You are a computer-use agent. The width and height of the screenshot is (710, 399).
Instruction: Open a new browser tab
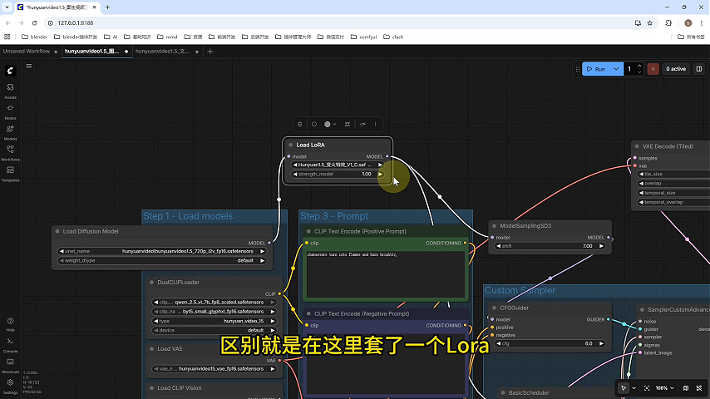[108, 7]
